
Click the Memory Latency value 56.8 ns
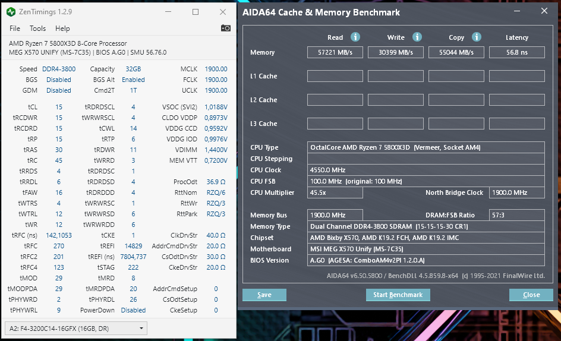click(x=517, y=52)
